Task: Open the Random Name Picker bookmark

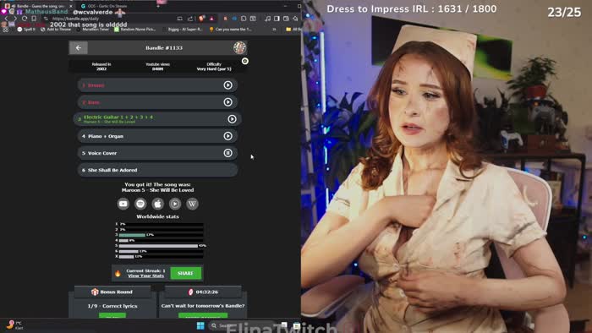Action: tap(135, 29)
